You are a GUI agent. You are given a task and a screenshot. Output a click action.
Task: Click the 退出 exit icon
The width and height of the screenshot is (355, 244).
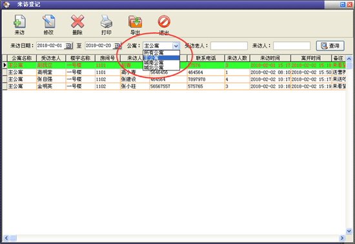(x=164, y=22)
